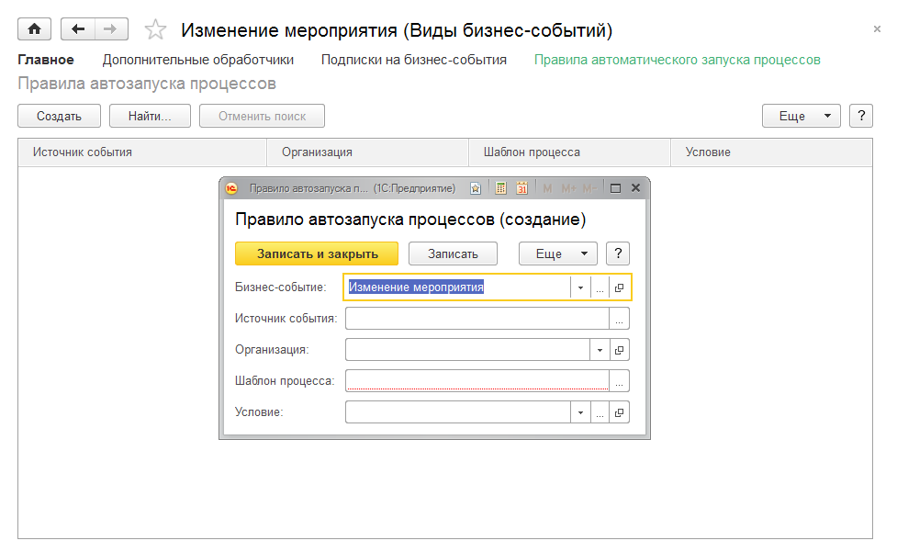The height and width of the screenshot is (552, 897).
Task: Switch to Дополнительные обработчики tab
Action: pos(197,60)
